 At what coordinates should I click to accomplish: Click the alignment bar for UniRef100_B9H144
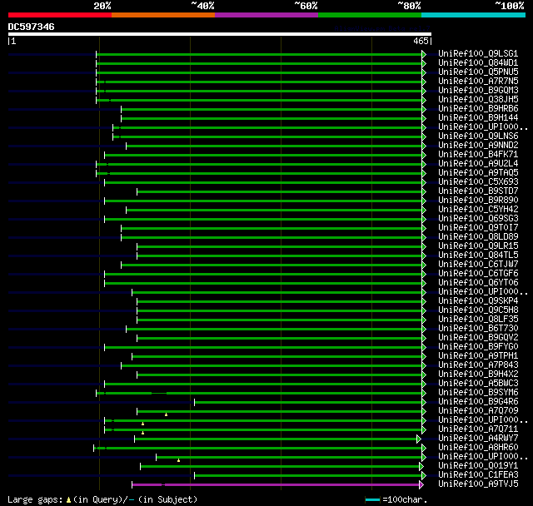click(x=271, y=118)
